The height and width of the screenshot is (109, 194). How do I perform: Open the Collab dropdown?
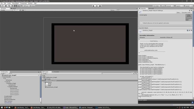pyautogui.click(x=156, y=6)
